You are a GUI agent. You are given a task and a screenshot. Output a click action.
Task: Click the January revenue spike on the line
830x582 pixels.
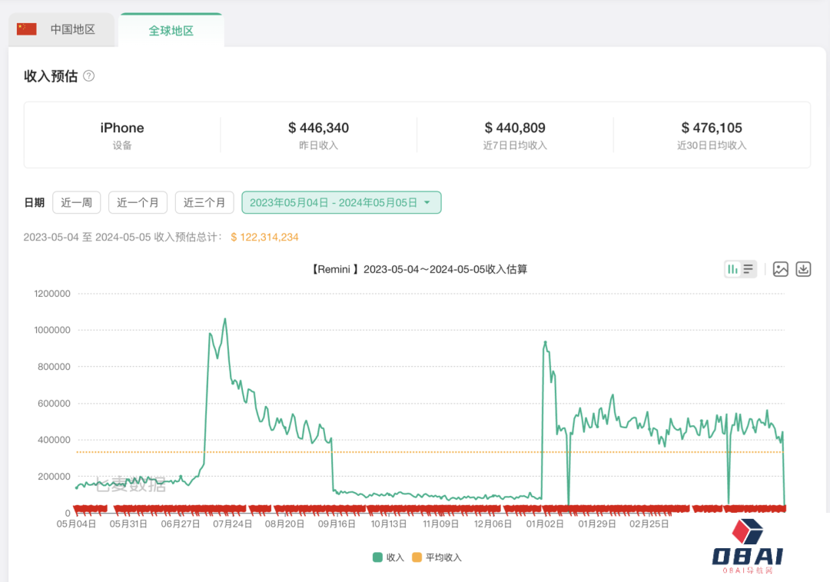545,343
